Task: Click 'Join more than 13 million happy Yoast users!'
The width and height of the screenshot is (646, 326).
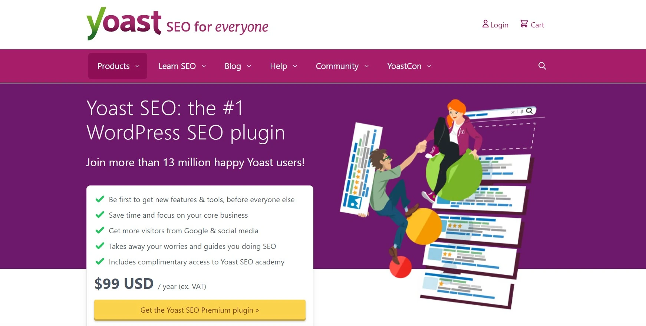Action: [195, 162]
